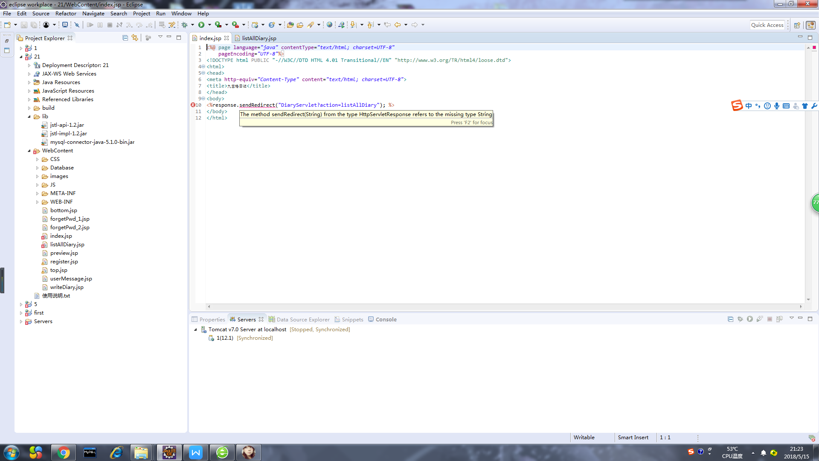Toggle Link with Editor in Project Explorer

coord(135,38)
